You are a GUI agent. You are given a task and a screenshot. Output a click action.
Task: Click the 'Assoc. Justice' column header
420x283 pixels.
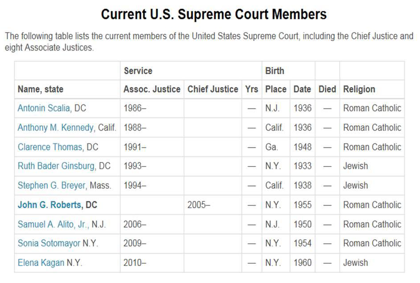coord(152,89)
